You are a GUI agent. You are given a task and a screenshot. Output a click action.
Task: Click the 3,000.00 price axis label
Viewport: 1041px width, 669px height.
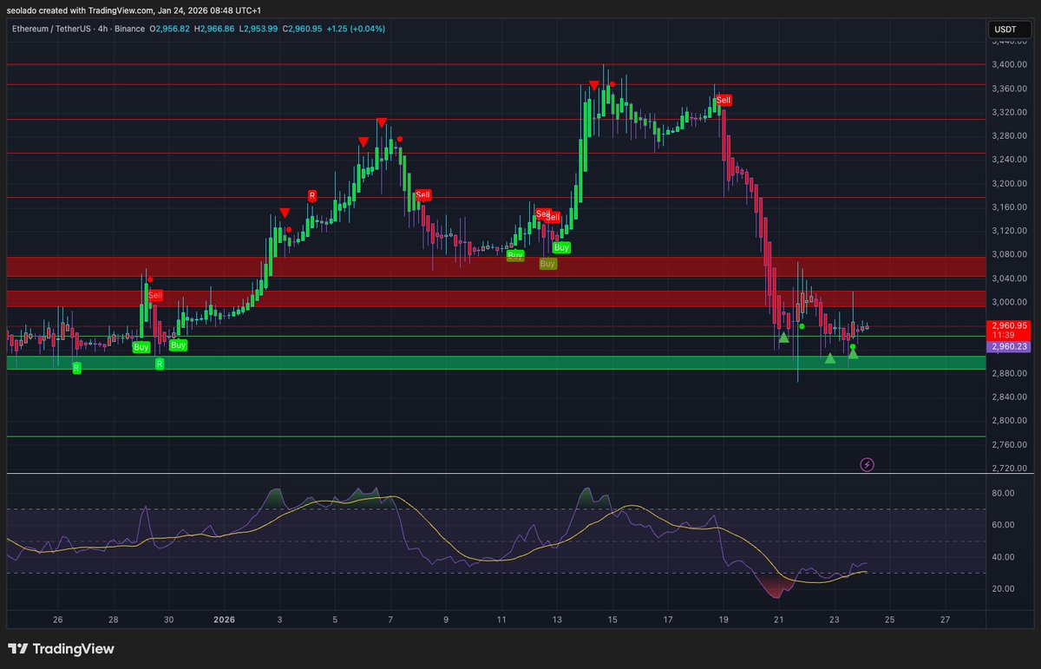[1008, 302]
